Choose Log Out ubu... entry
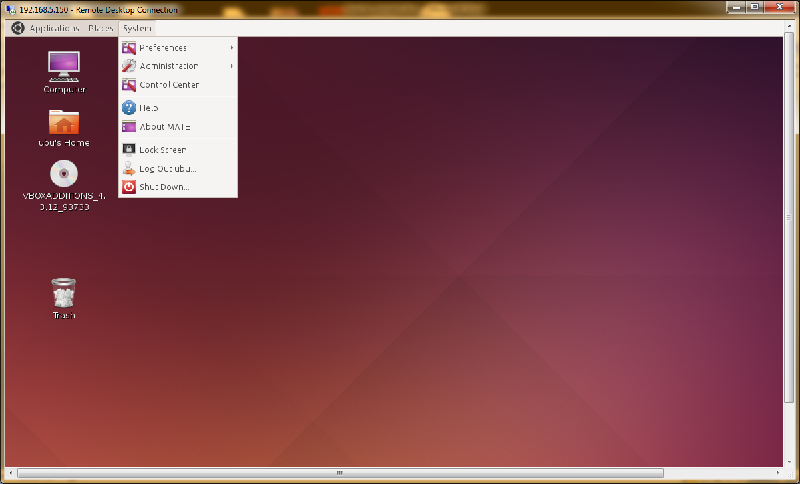The image size is (800, 484). pyautogui.click(x=178, y=169)
